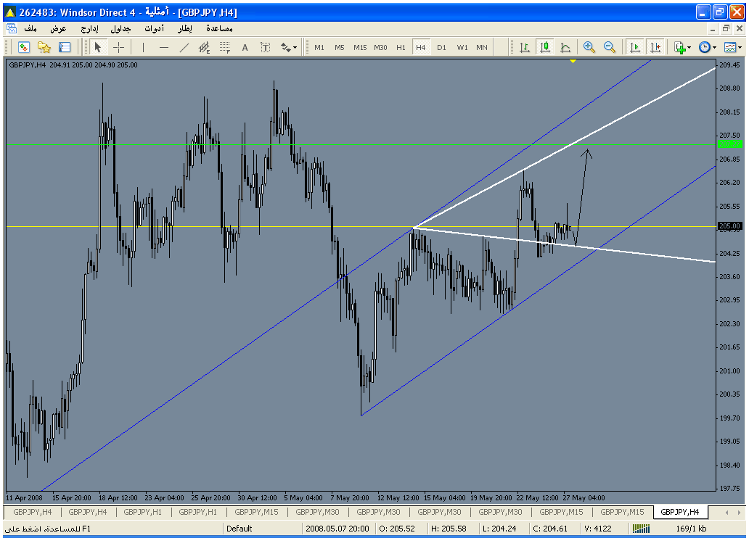749x538 pixels.
Task: Open the arrows objects dropdown
Action: (x=288, y=47)
